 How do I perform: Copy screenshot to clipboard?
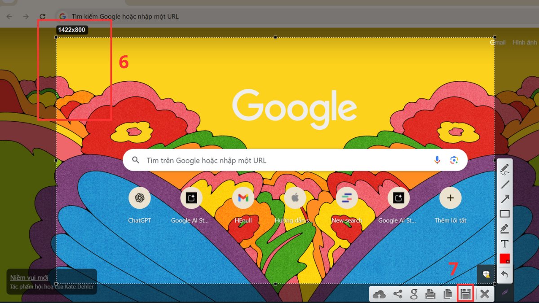(447, 294)
